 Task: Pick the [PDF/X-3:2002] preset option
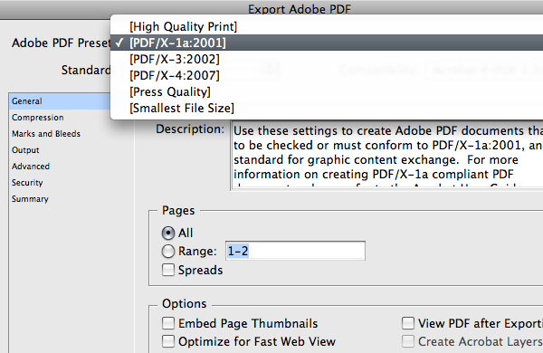(x=327, y=59)
